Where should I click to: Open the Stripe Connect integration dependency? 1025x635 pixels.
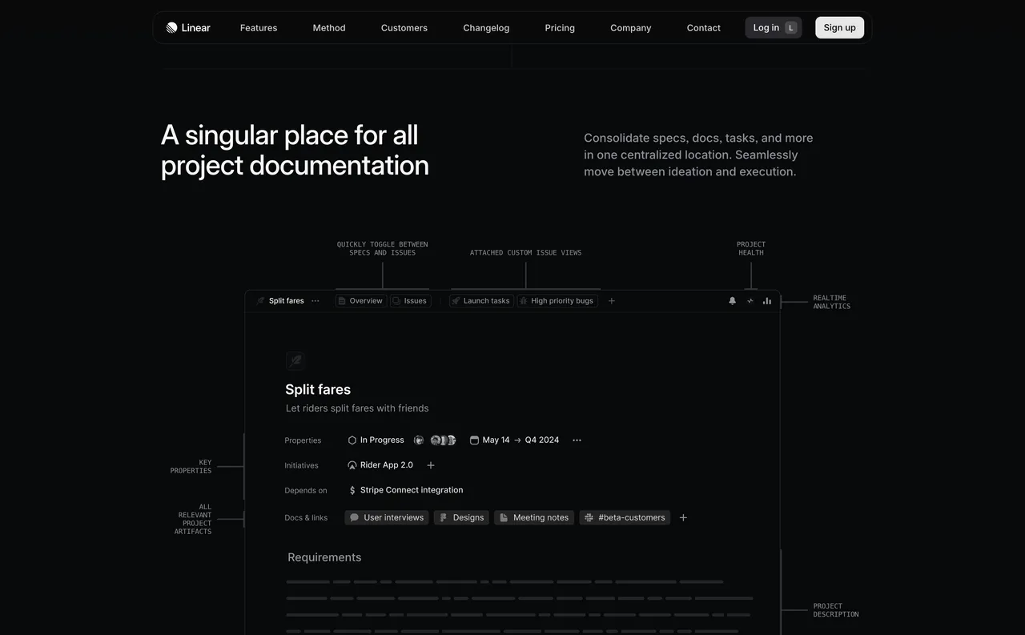point(407,489)
